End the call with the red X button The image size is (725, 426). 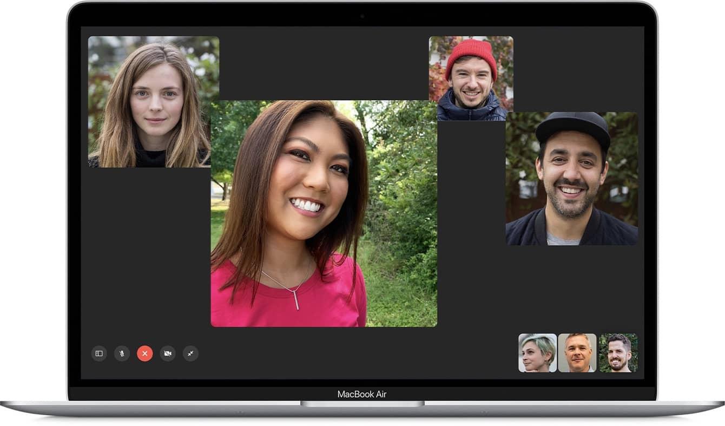145,353
